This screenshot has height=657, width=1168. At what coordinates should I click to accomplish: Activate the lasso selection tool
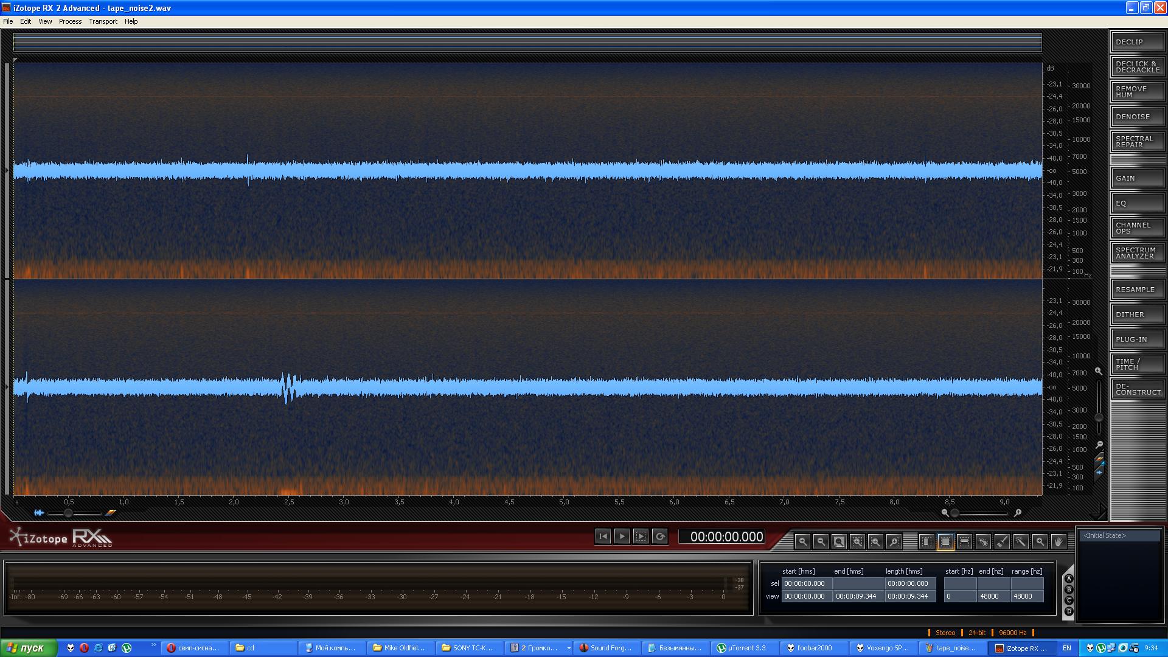983,541
